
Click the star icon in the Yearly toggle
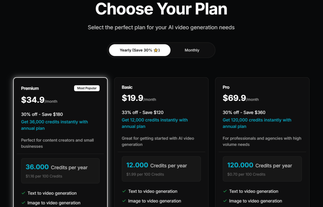click(156, 50)
